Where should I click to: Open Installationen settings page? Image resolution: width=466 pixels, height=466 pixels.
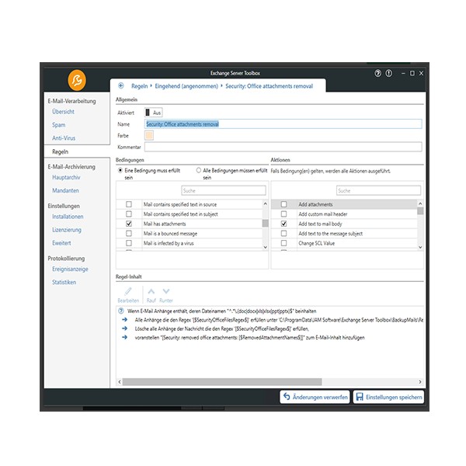coord(68,217)
